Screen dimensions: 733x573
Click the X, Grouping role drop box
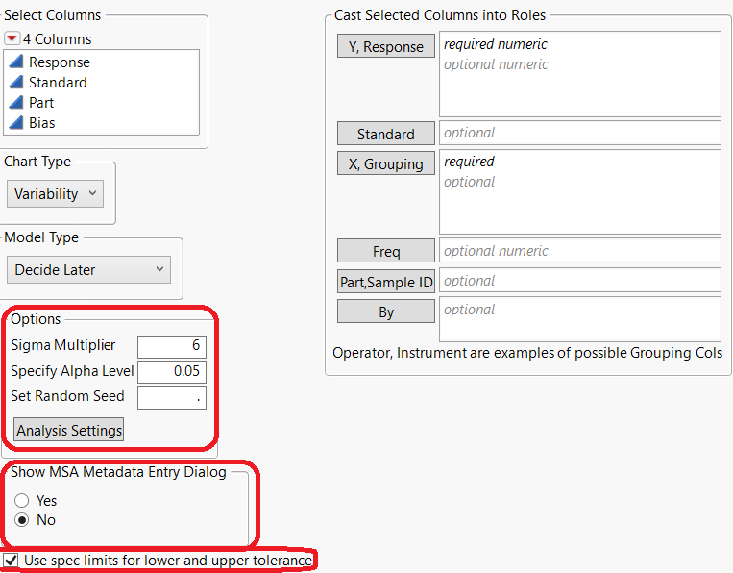click(580, 191)
